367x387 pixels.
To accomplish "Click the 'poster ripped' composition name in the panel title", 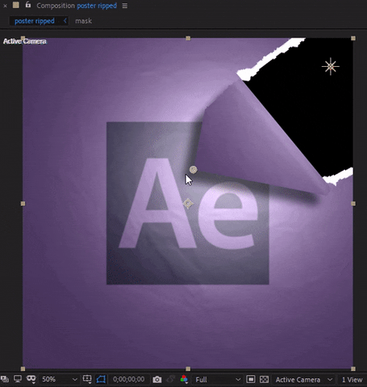I will [x=97, y=6].
